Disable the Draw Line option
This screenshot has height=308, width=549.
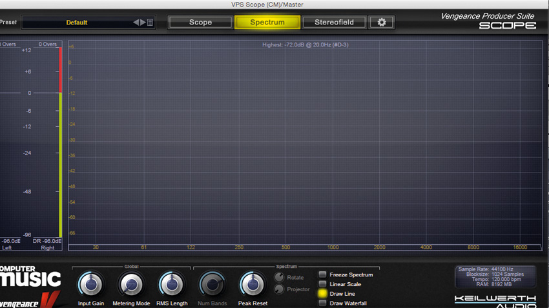coord(322,294)
